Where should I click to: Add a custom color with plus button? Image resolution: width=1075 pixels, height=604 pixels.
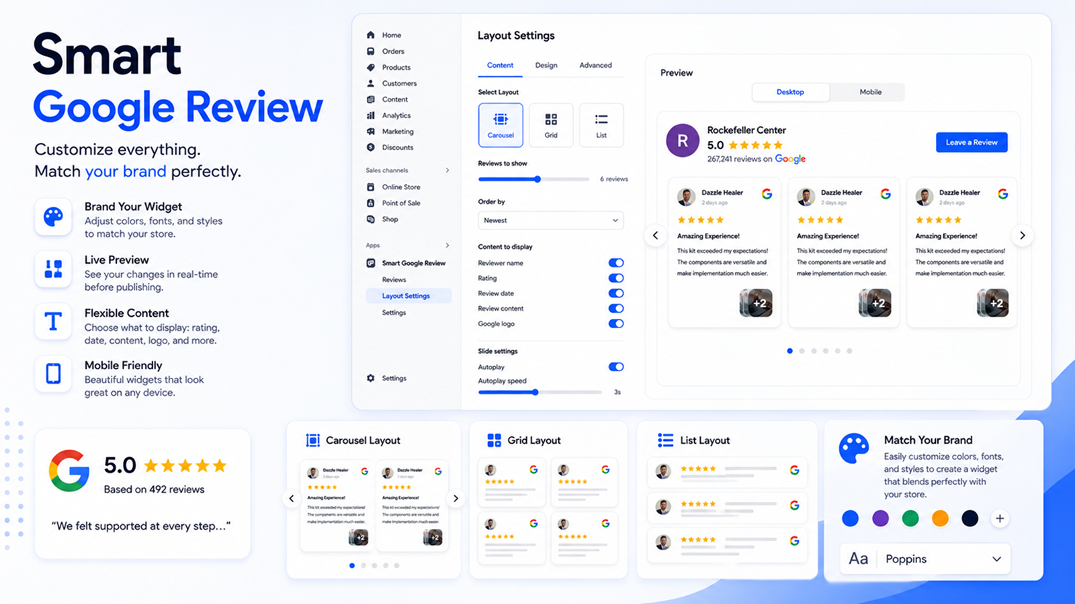(1000, 518)
